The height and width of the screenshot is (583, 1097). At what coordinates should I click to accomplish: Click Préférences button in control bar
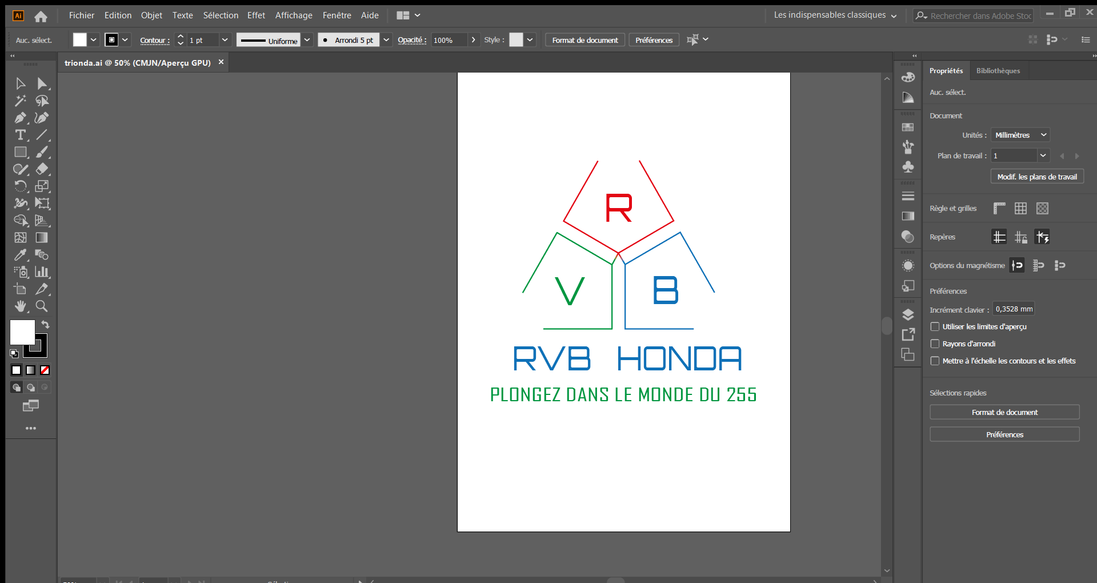[654, 40]
